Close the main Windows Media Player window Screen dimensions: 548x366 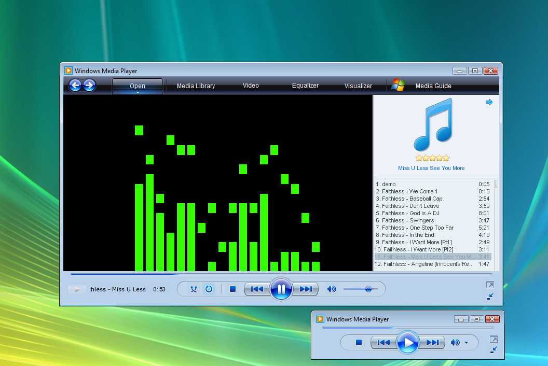[x=491, y=71]
